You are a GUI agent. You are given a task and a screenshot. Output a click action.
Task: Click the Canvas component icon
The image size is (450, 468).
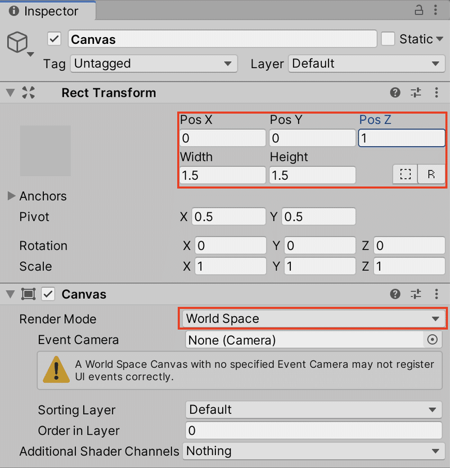pos(28,294)
